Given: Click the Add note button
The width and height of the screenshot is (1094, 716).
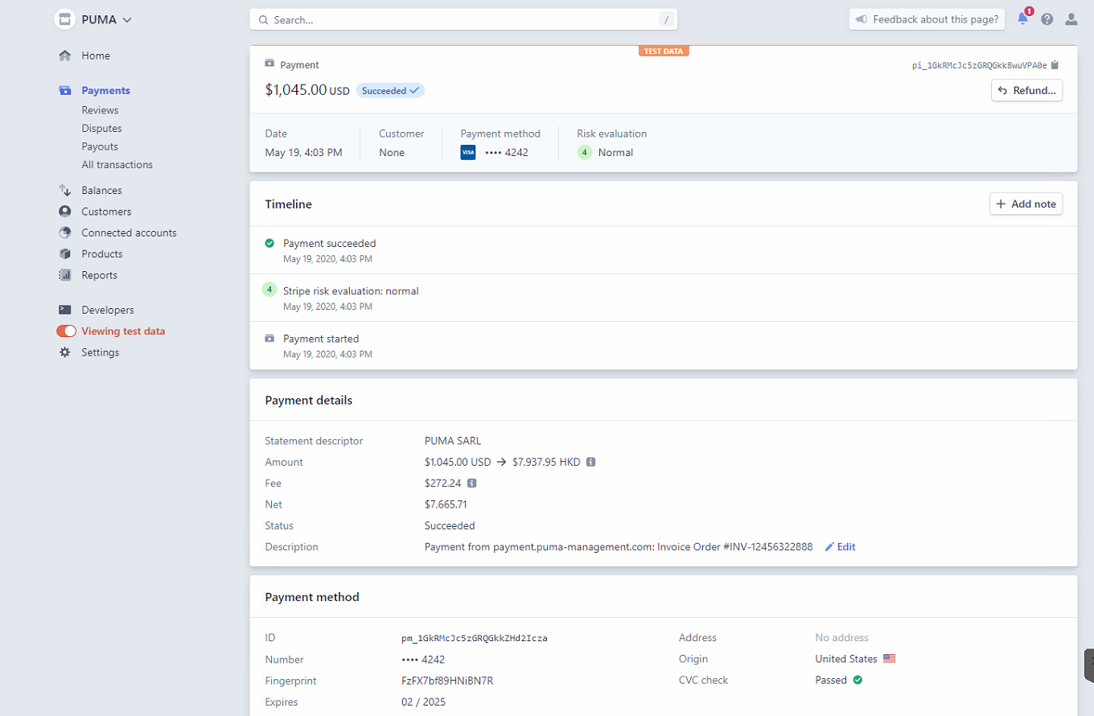Looking at the screenshot, I should [1026, 204].
